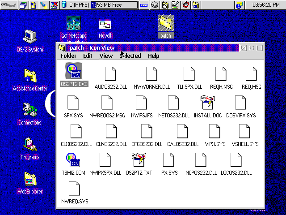Open the Selected menu

click(x=130, y=56)
